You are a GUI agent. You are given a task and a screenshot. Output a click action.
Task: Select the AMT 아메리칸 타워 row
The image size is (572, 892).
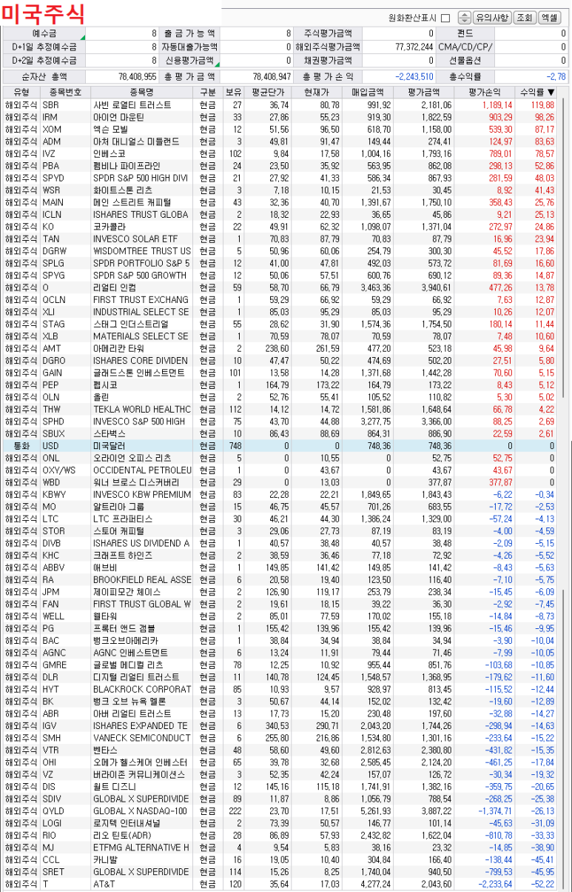pyautogui.click(x=280, y=348)
